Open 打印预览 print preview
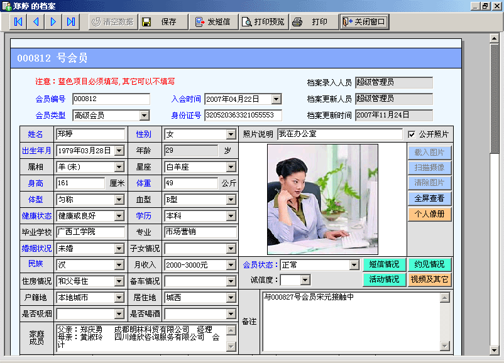Image resolution: width=504 pixels, height=363 pixels. click(263, 22)
